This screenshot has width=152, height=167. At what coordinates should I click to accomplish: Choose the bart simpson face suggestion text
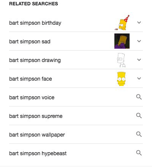[x=30, y=79]
